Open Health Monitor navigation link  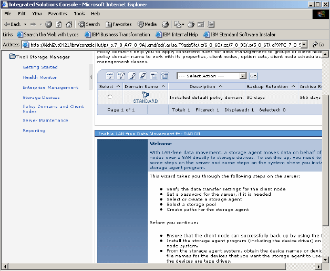[39, 77]
